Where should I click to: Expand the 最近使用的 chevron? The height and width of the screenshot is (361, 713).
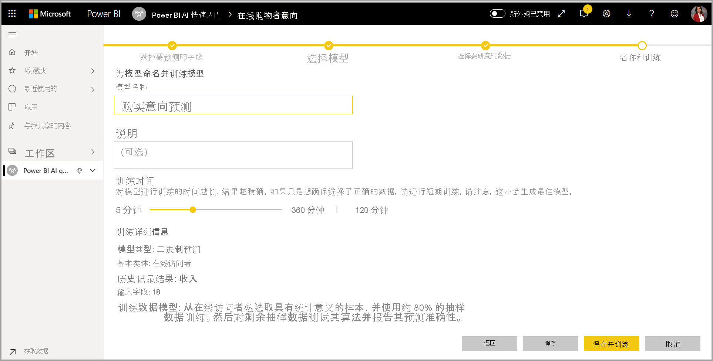[93, 89]
